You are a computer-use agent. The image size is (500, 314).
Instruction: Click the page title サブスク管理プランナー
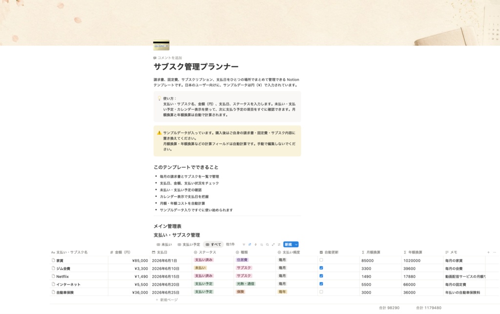pyautogui.click(x=196, y=66)
